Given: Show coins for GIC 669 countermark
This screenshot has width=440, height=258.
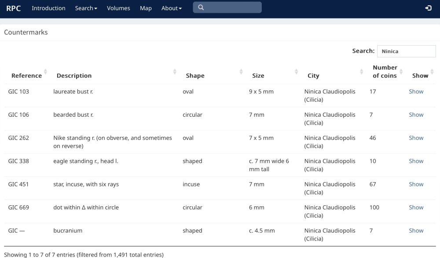Looking at the screenshot, I should coord(416,208).
